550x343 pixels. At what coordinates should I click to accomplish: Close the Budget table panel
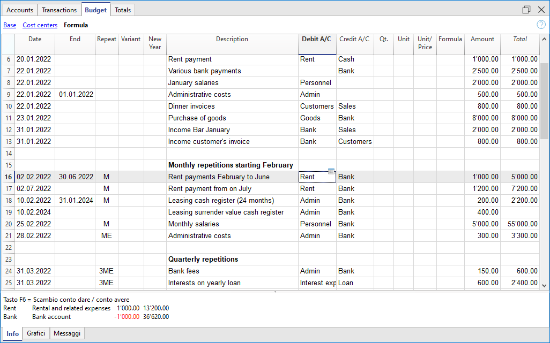click(x=540, y=10)
